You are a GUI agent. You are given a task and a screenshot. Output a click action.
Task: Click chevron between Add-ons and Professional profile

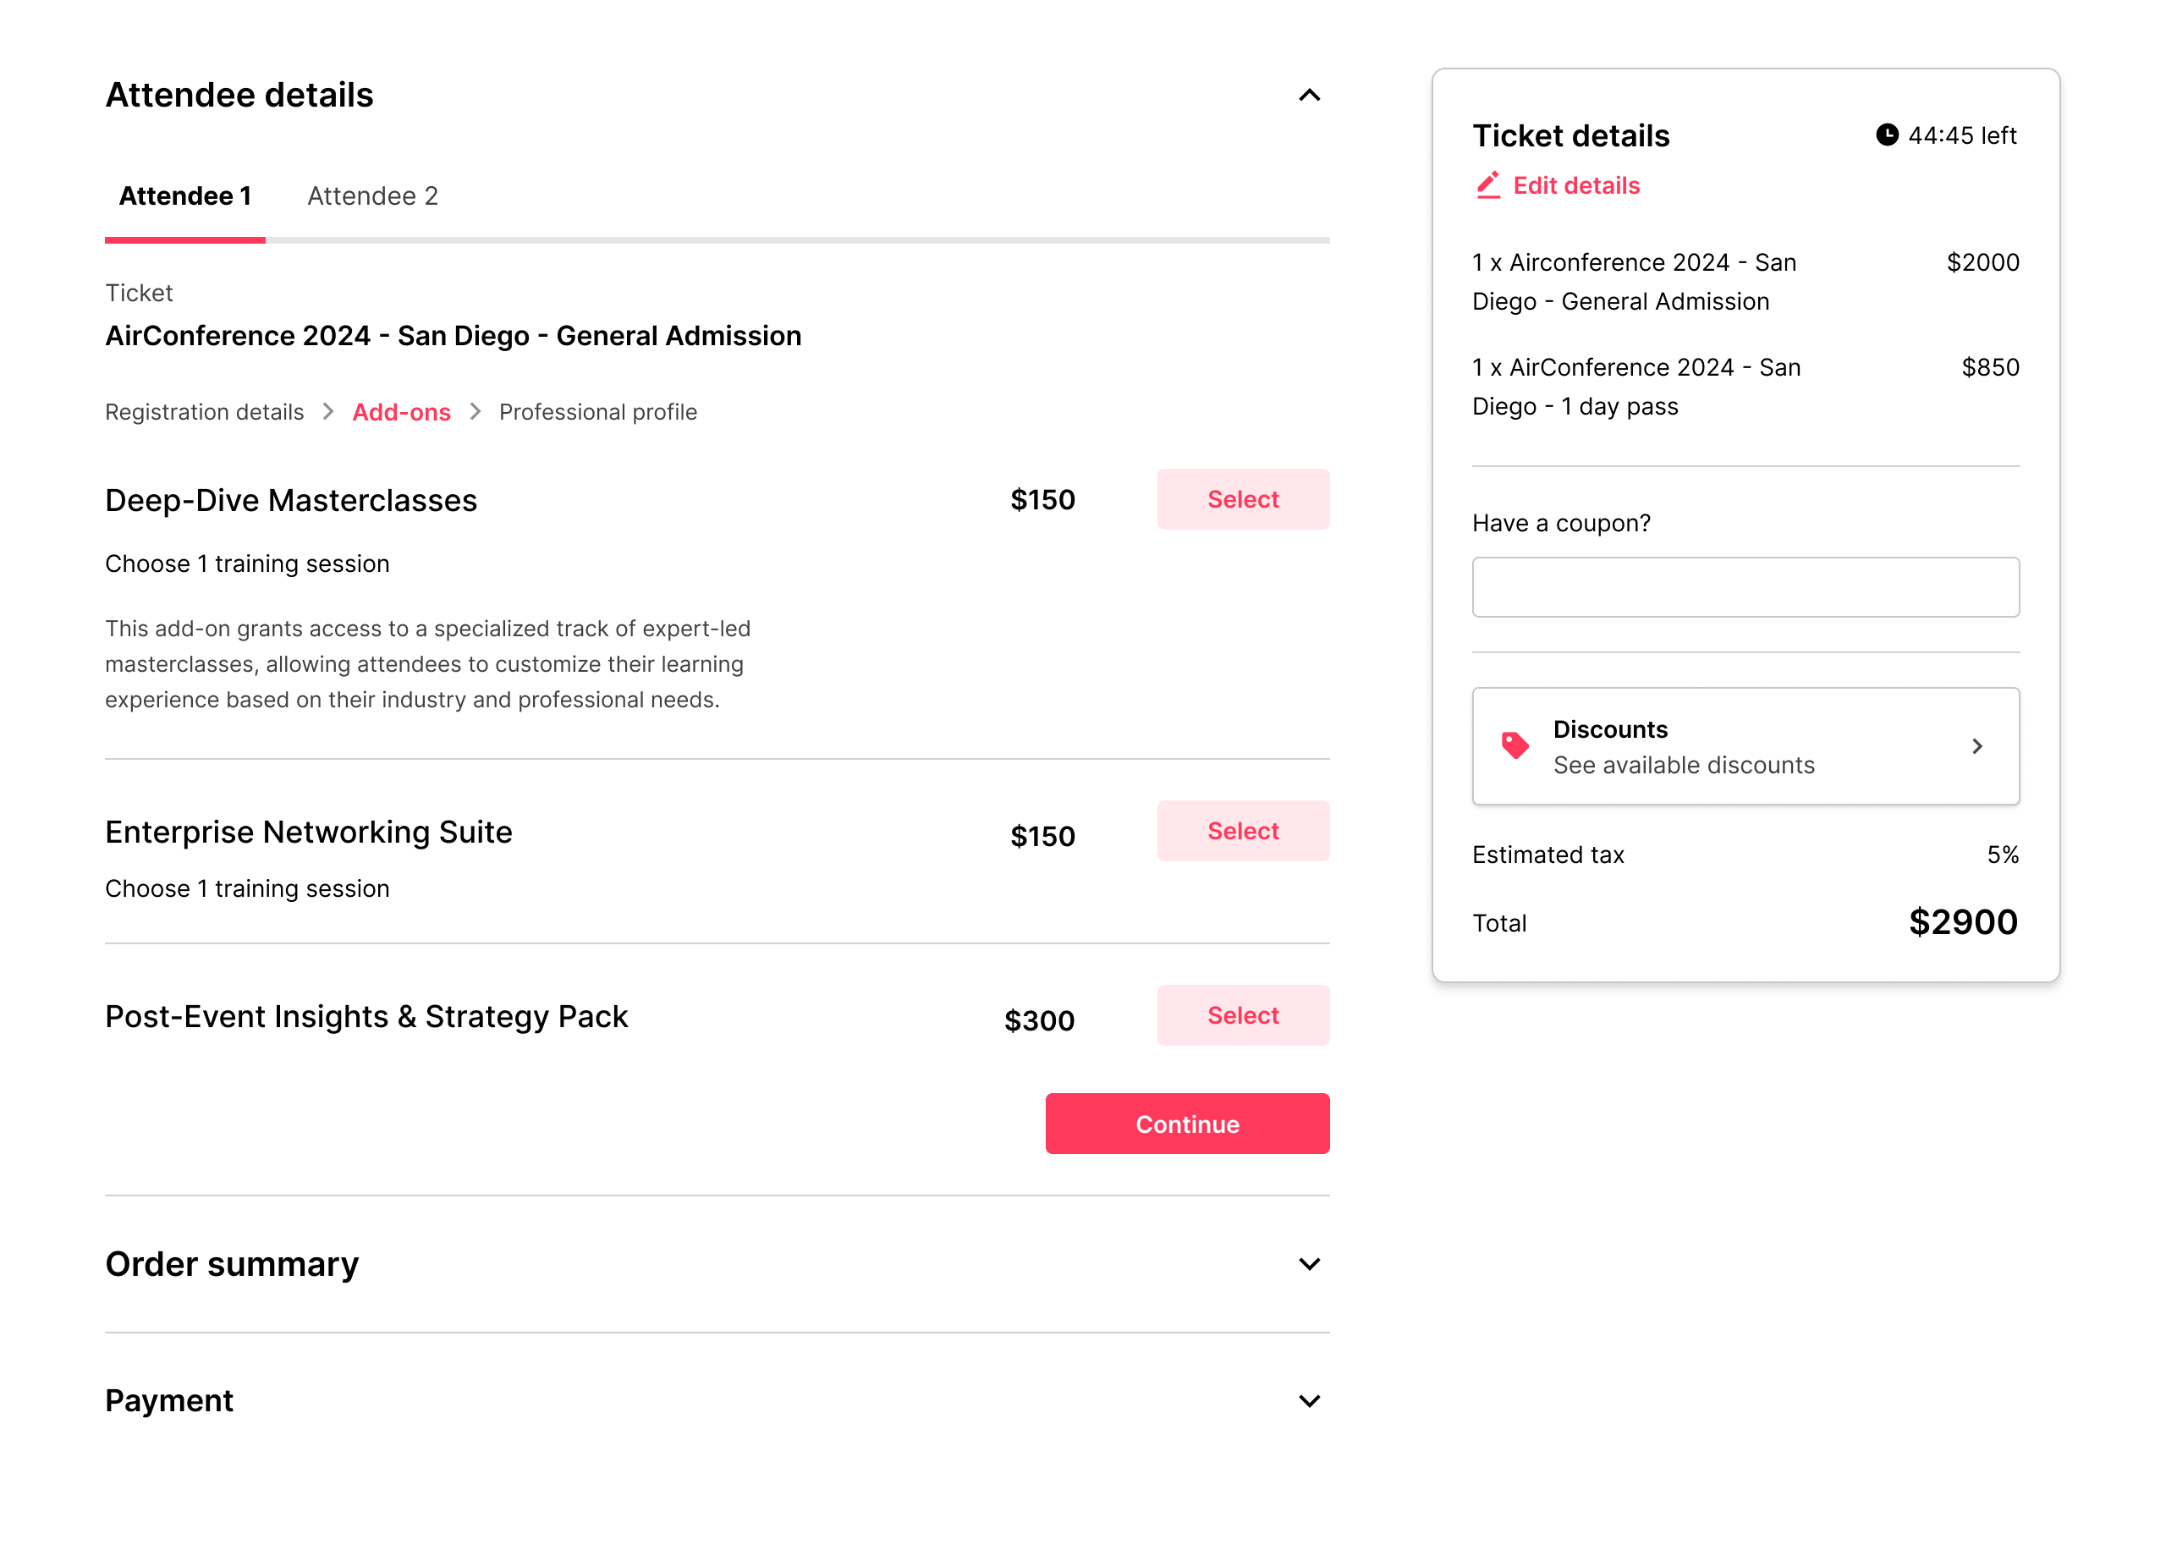point(476,411)
